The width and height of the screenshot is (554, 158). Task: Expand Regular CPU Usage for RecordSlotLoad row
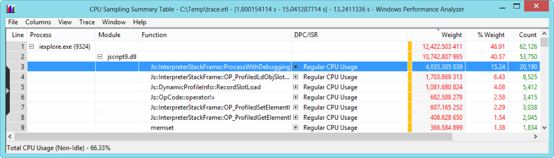pyautogui.click(x=295, y=87)
